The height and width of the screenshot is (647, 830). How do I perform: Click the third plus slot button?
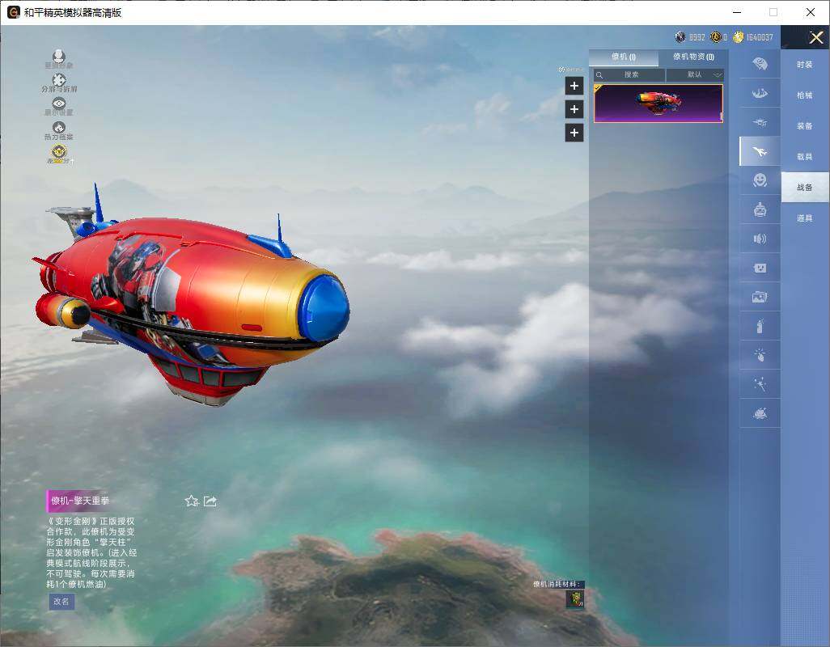click(574, 133)
